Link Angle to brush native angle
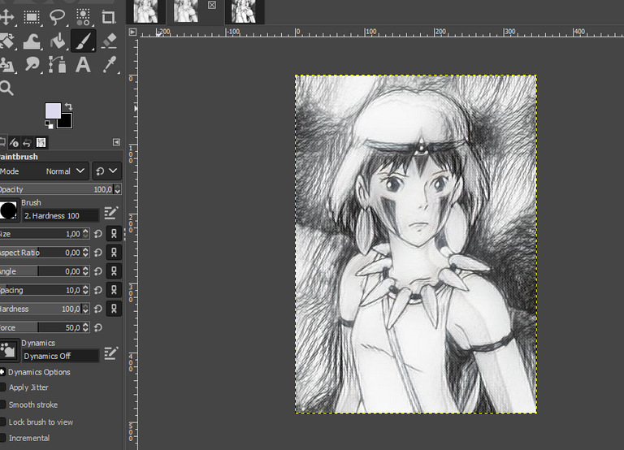 114,271
